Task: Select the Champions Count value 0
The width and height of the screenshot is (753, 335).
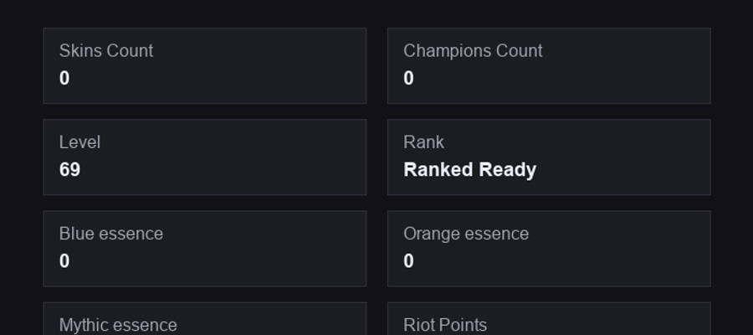Action: (x=408, y=79)
